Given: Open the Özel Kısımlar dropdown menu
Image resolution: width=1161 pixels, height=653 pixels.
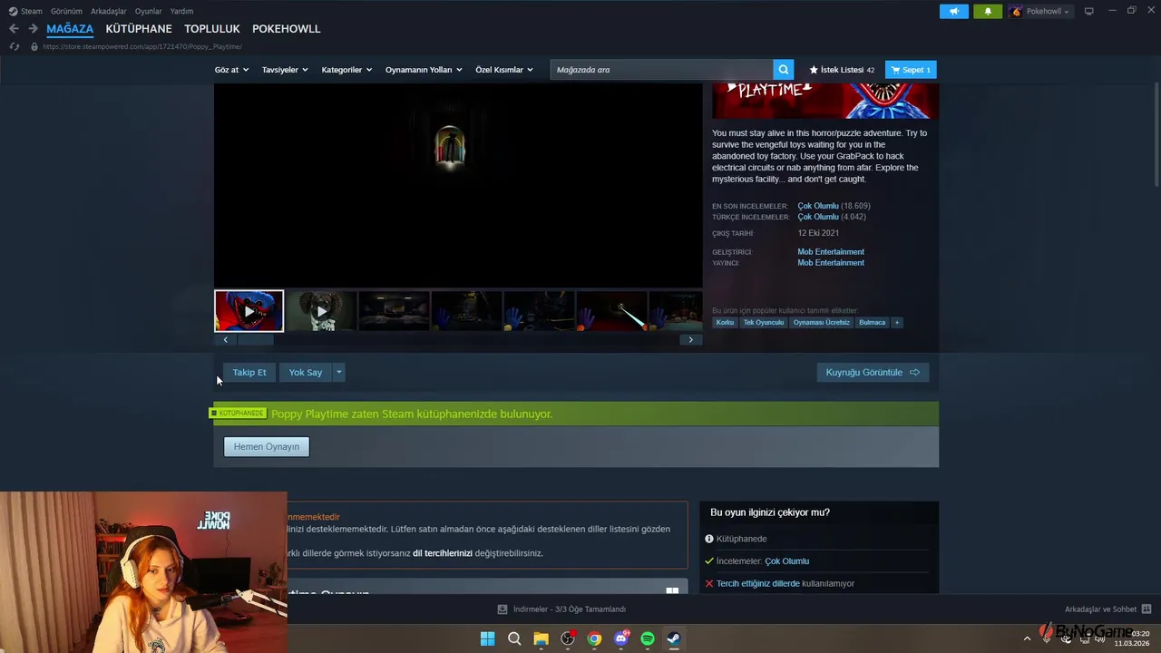Looking at the screenshot, I should [504, 70].
